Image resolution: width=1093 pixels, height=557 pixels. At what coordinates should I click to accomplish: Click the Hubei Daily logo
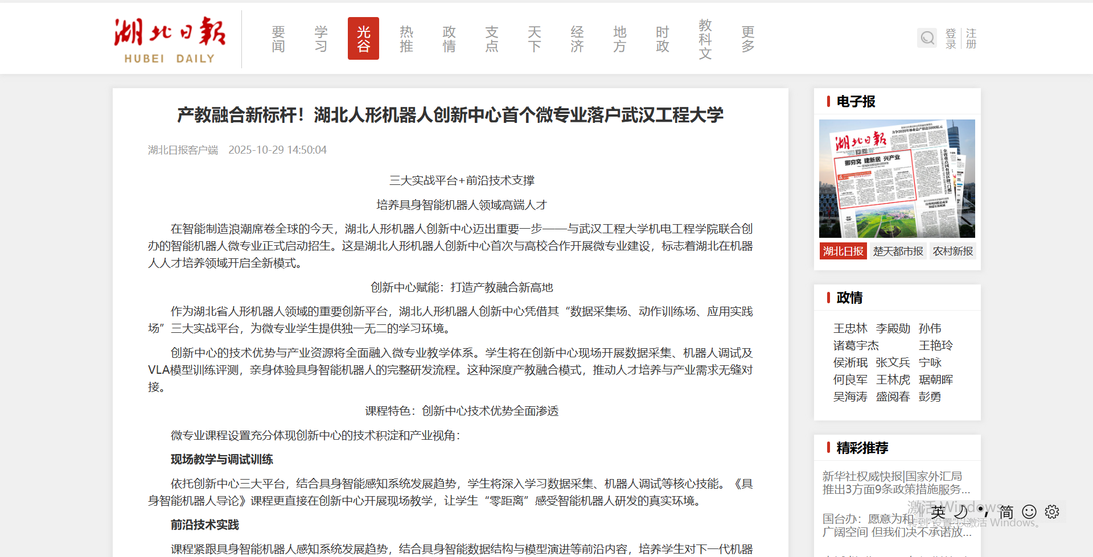coord(170,40)
